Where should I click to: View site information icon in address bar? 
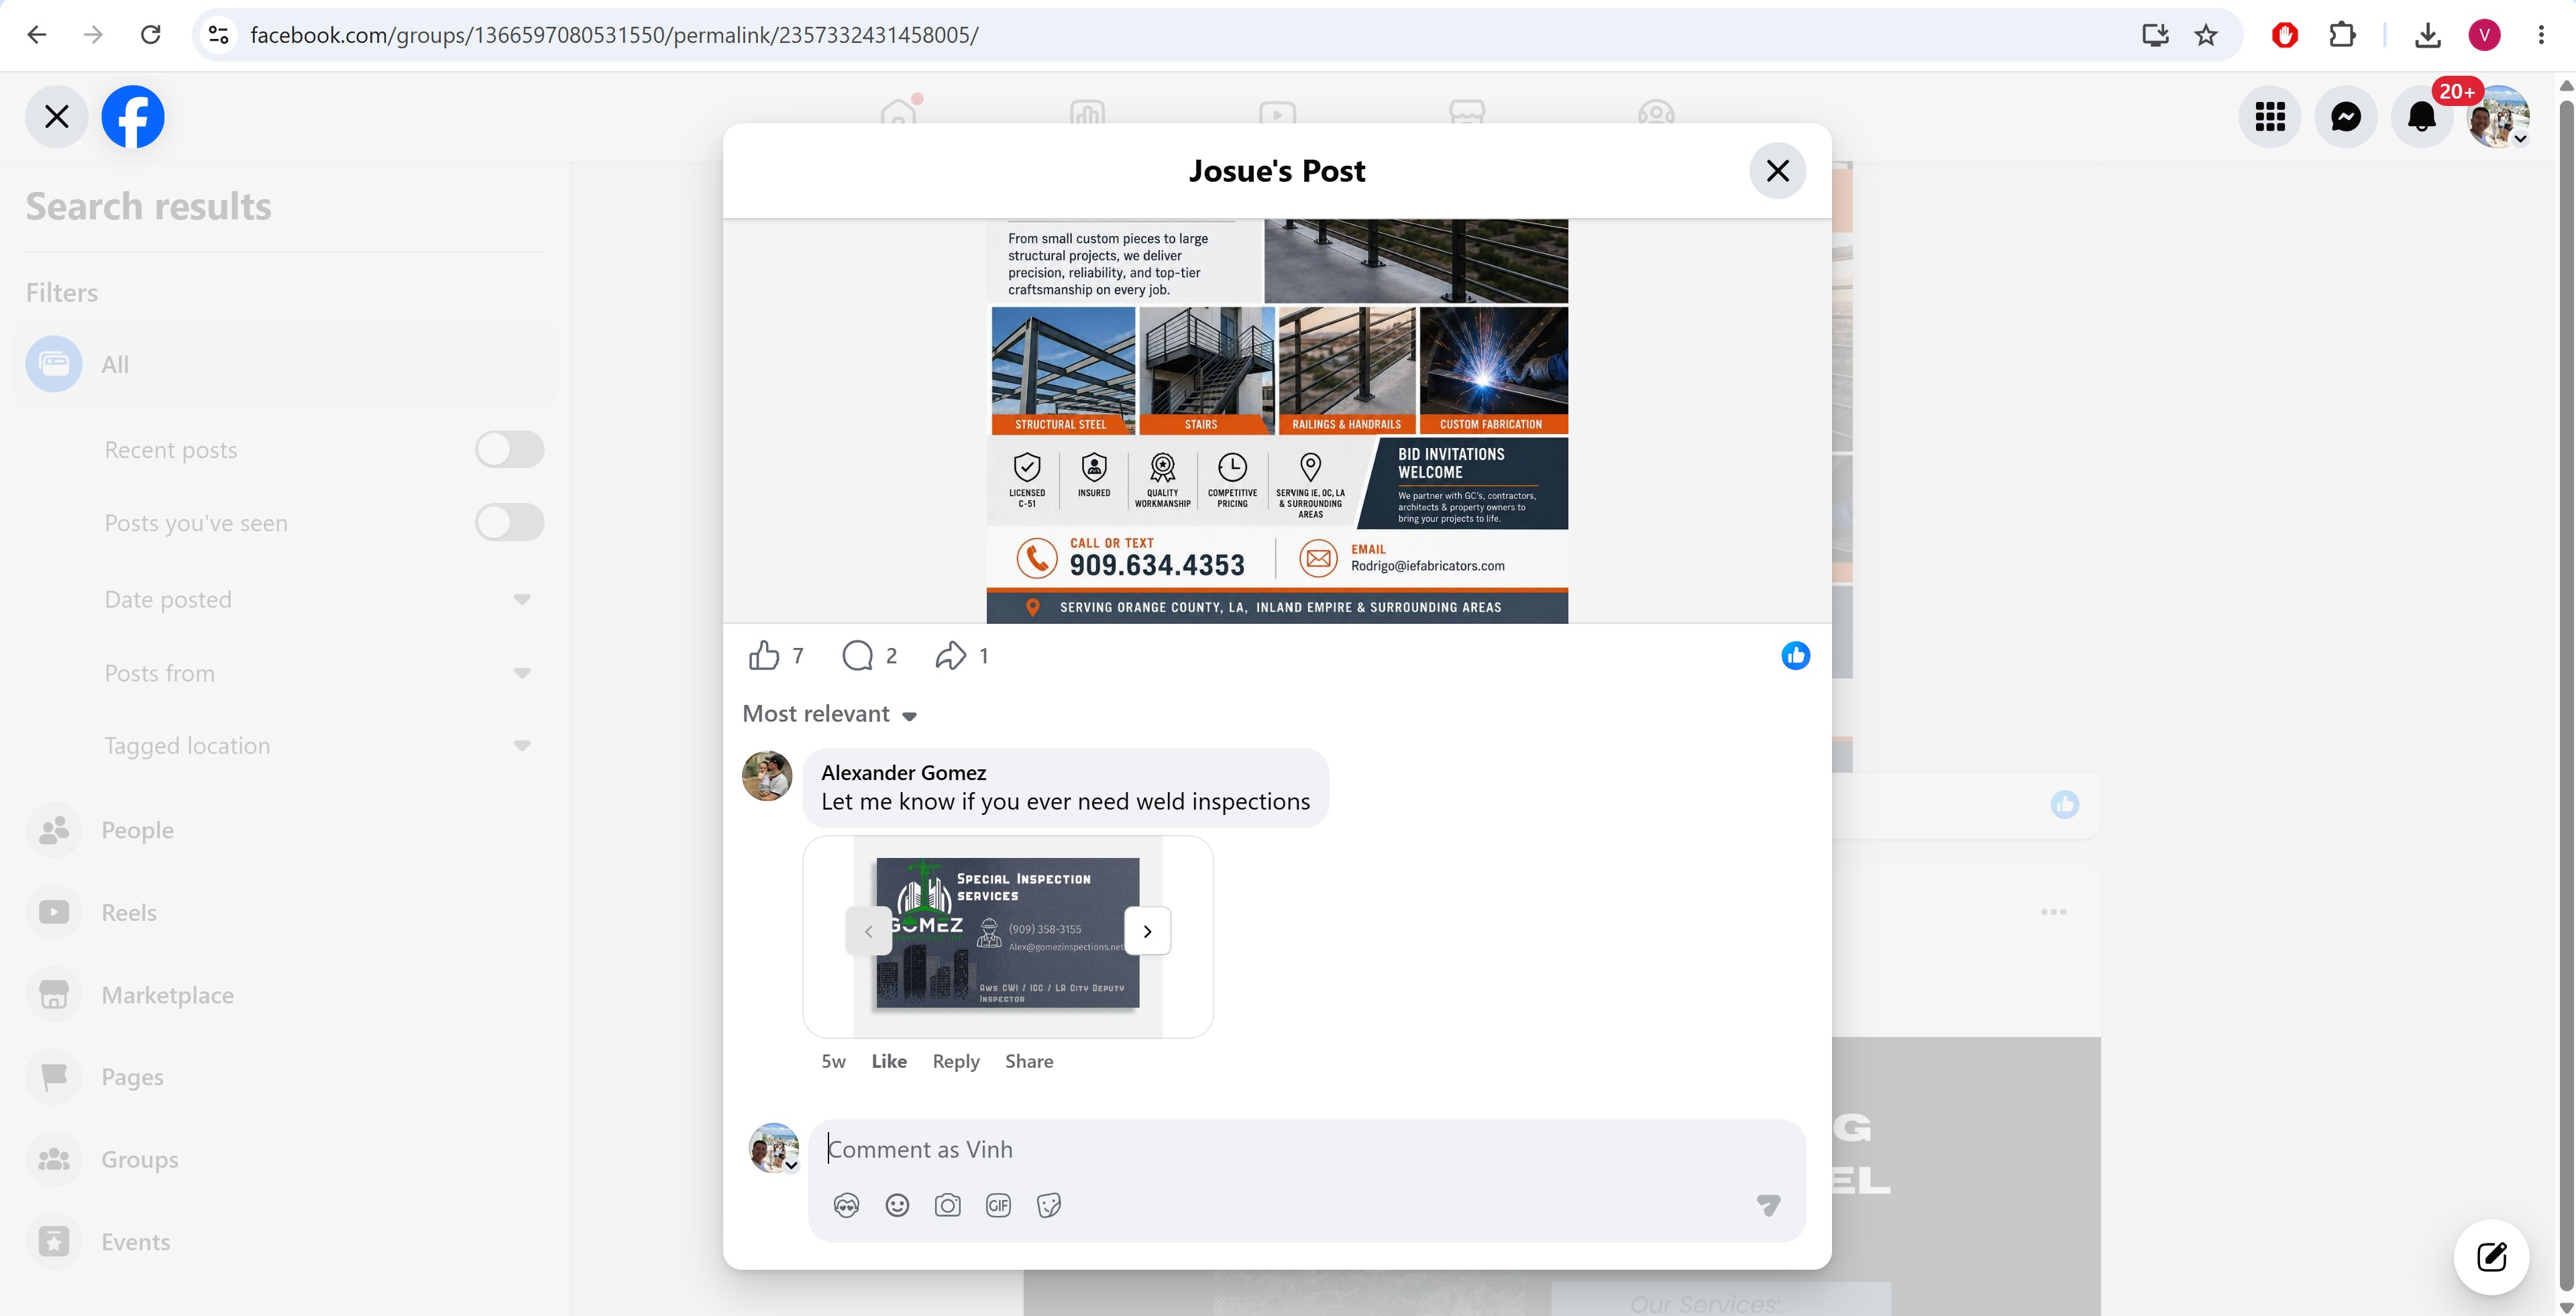218,35
